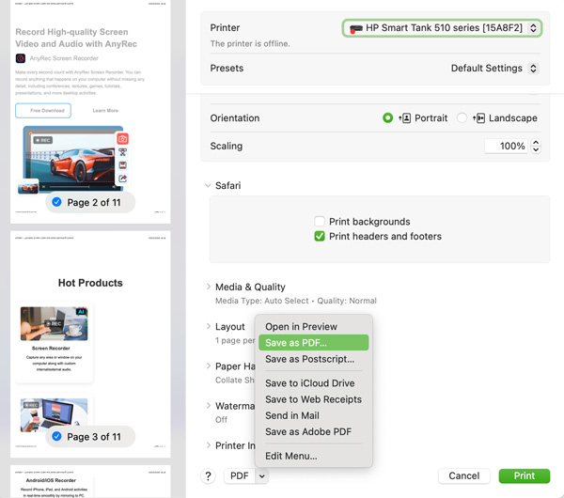Click the PDF button

click(x=240, y=476)
